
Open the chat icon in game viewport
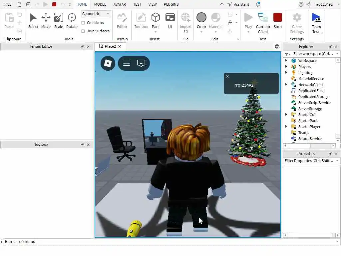point(141,63)
